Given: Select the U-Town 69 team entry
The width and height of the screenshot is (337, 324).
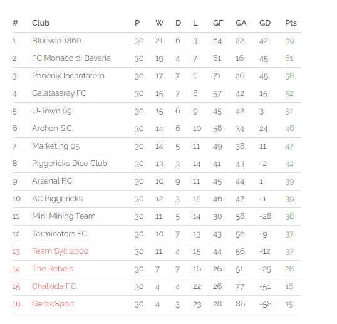Looking at the screenshot, I should (52, 111).
